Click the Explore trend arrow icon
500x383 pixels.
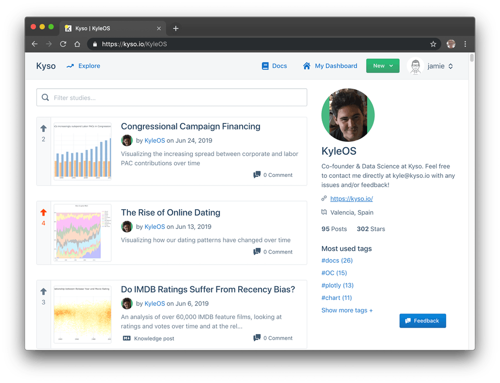coord(70,66)
